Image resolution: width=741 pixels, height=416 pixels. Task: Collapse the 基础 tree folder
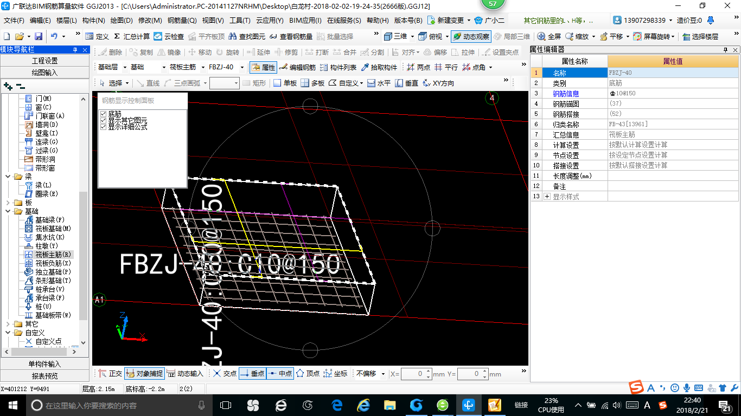coord(8,211)
